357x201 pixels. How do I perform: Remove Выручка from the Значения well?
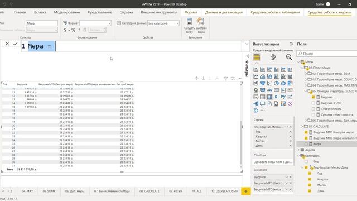291,177
